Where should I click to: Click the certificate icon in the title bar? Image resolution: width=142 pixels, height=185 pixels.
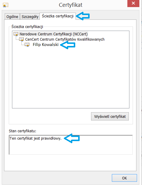pyautogui.click(x=6, y=5)
